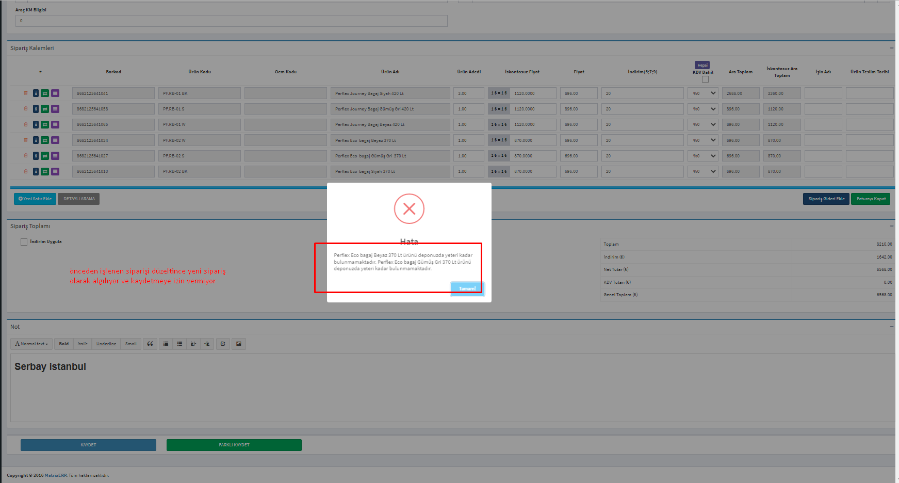Check the KDV Dahil checkbox
Screen dimensions: 899x483
(x=705, y=79)
